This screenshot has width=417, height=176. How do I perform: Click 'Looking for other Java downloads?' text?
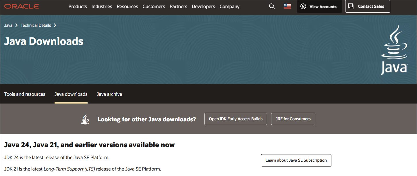tap(146, 119)
